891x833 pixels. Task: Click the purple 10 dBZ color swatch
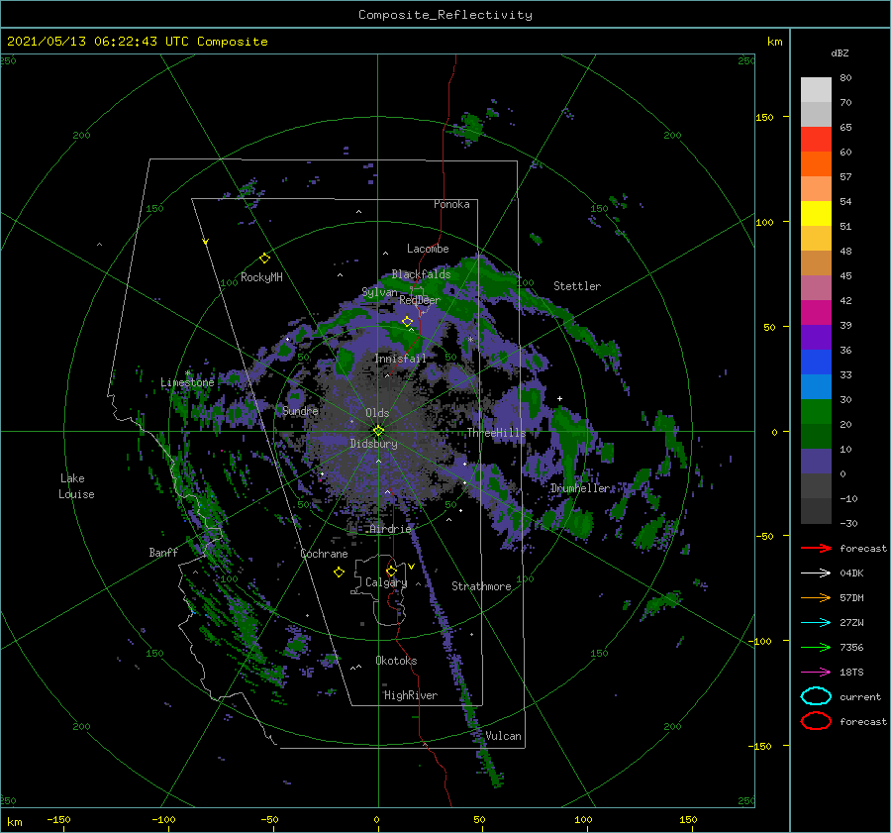[x=816, y=462]
